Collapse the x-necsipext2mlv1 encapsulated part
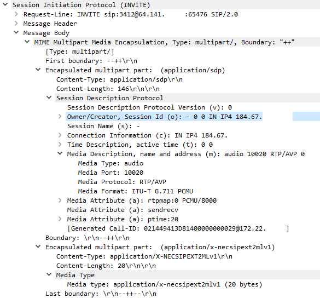This screenshot has height=298, width=320. click(38, 247)
